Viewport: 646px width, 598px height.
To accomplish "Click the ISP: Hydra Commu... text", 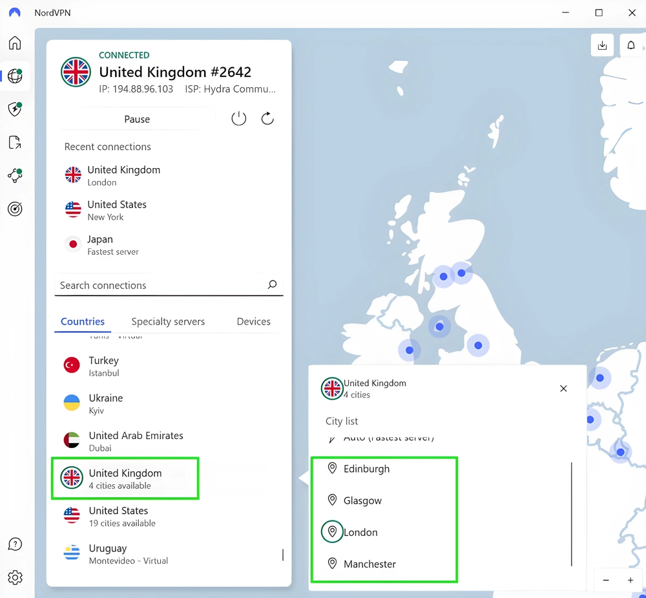I will point(231,89).
